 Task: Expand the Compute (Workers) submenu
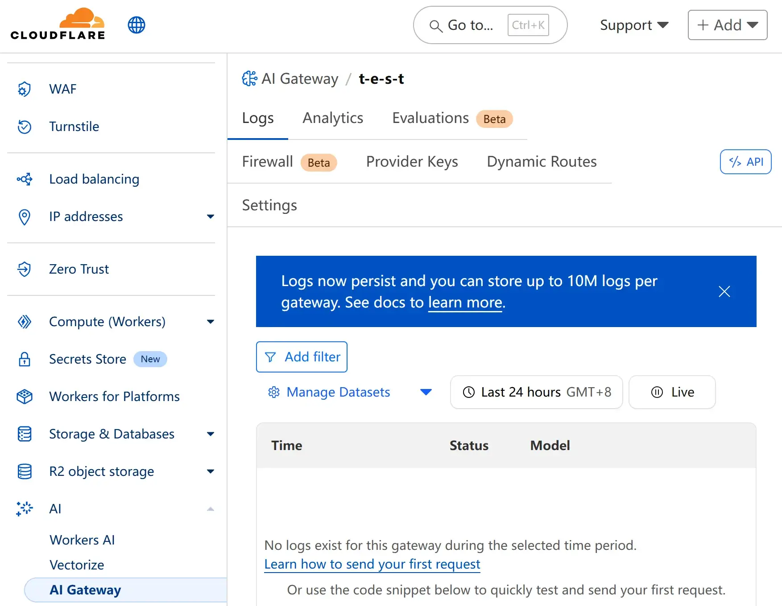211,322
